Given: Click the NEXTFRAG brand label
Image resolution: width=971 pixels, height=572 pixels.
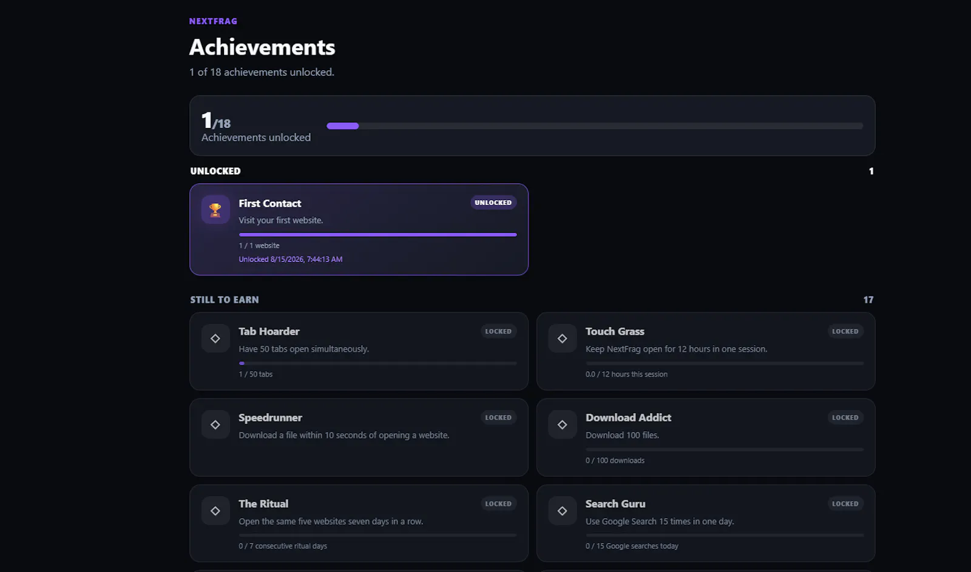Looking at the screenshot, I should pos(213,21).
